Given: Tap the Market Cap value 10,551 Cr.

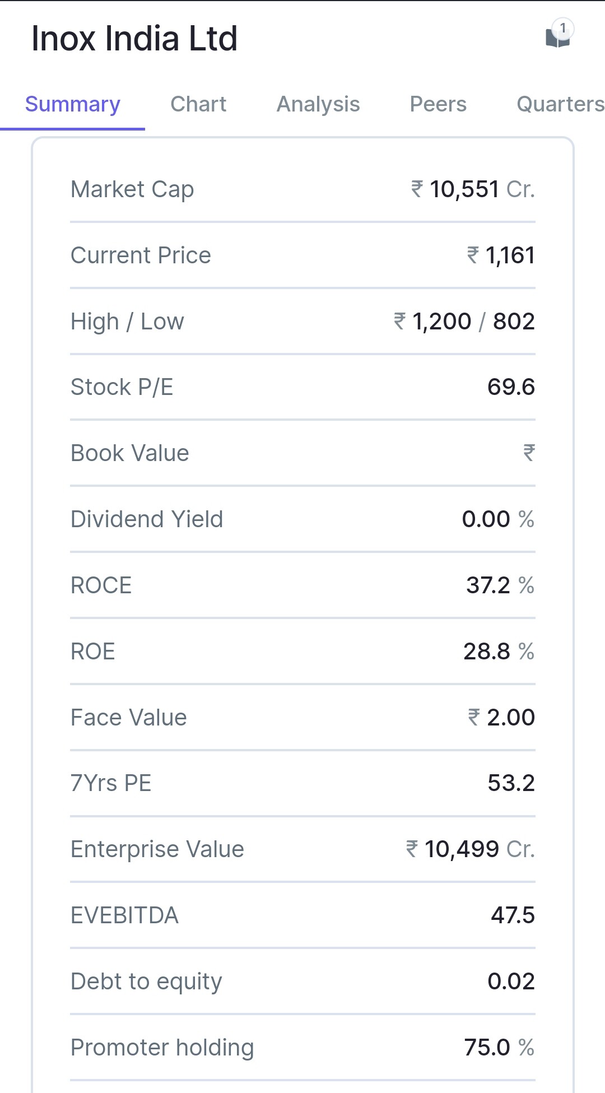Looking at the screenshot, I should click(473, 189).
